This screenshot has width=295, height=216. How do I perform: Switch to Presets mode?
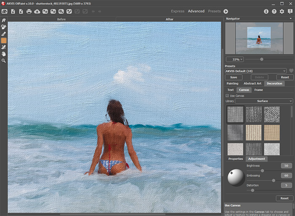point(214,11)
